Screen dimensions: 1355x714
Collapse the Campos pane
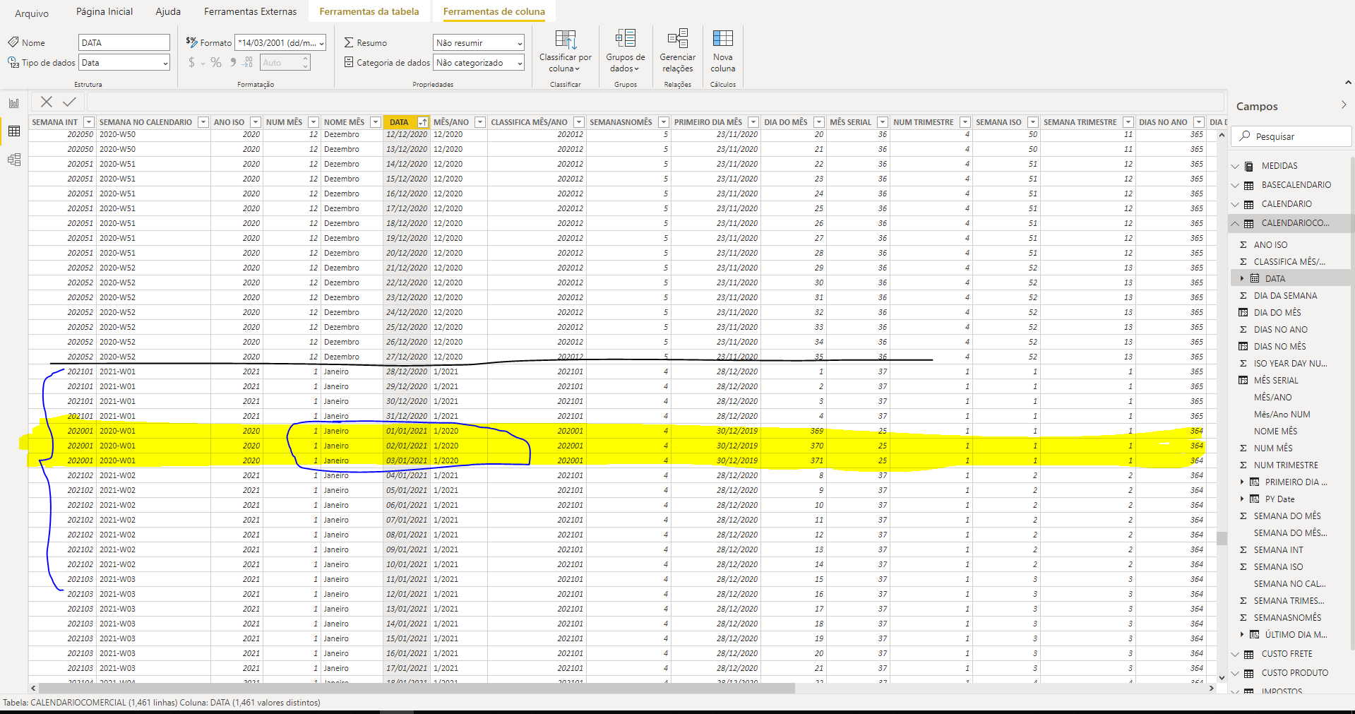[1343, 105]
